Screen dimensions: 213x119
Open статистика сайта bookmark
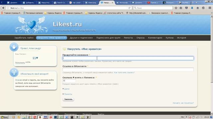(x=114, y=13)
